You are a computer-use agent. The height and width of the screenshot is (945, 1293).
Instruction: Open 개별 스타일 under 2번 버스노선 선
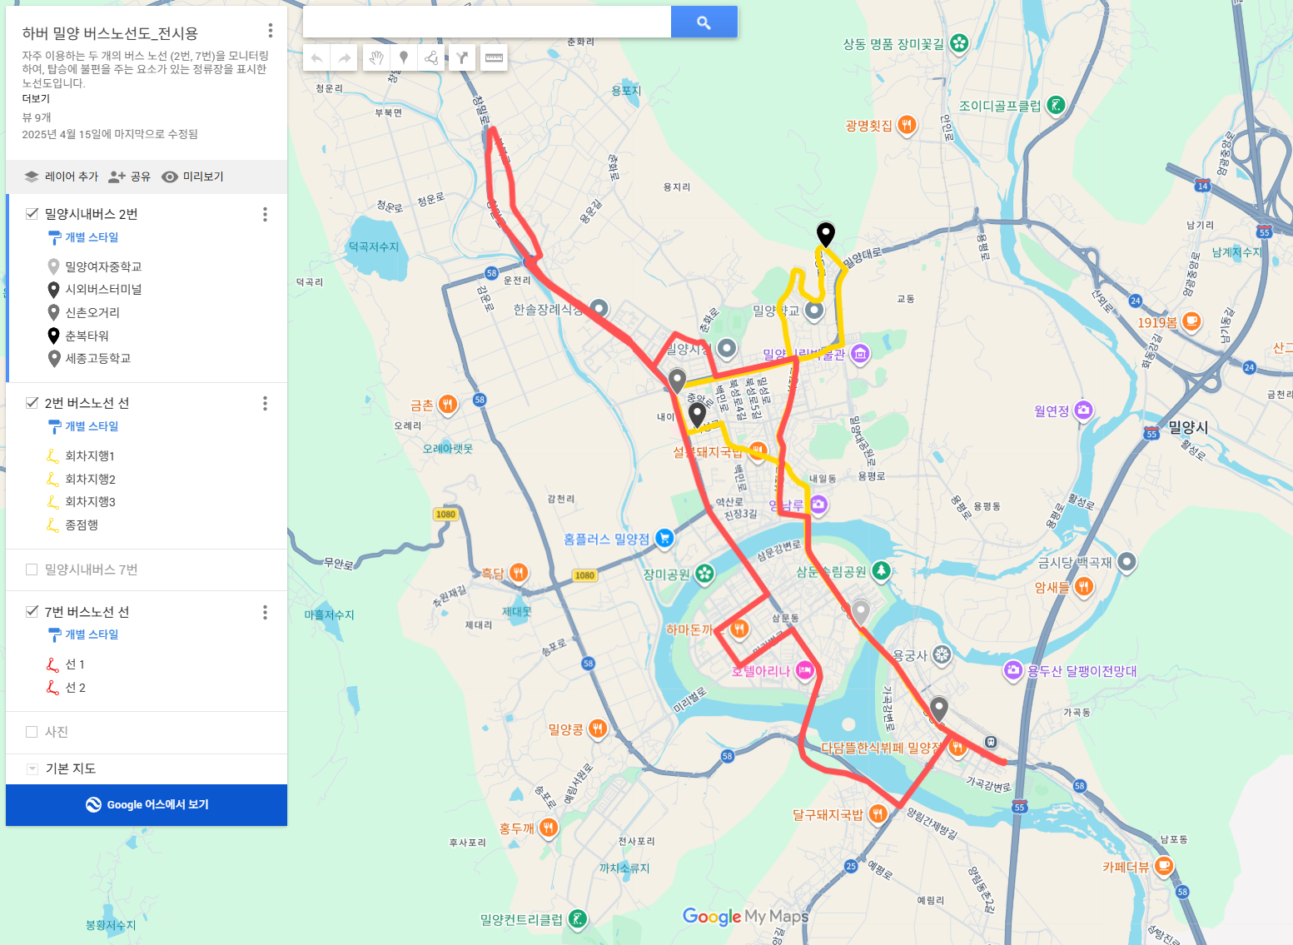pyautogui.click(x=83, y=427)
